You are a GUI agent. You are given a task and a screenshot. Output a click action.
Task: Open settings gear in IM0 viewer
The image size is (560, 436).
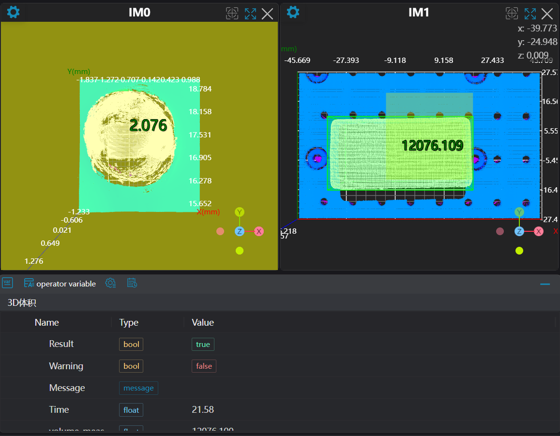click(x=13, y=12)
